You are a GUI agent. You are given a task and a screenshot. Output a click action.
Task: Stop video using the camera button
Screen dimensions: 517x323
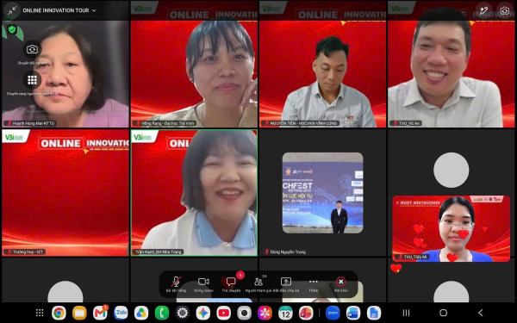[203, 284]
